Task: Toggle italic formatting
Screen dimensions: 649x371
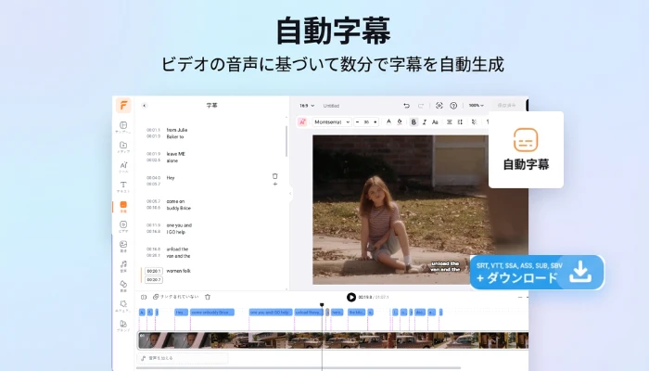Action: [x=425, y=122]
